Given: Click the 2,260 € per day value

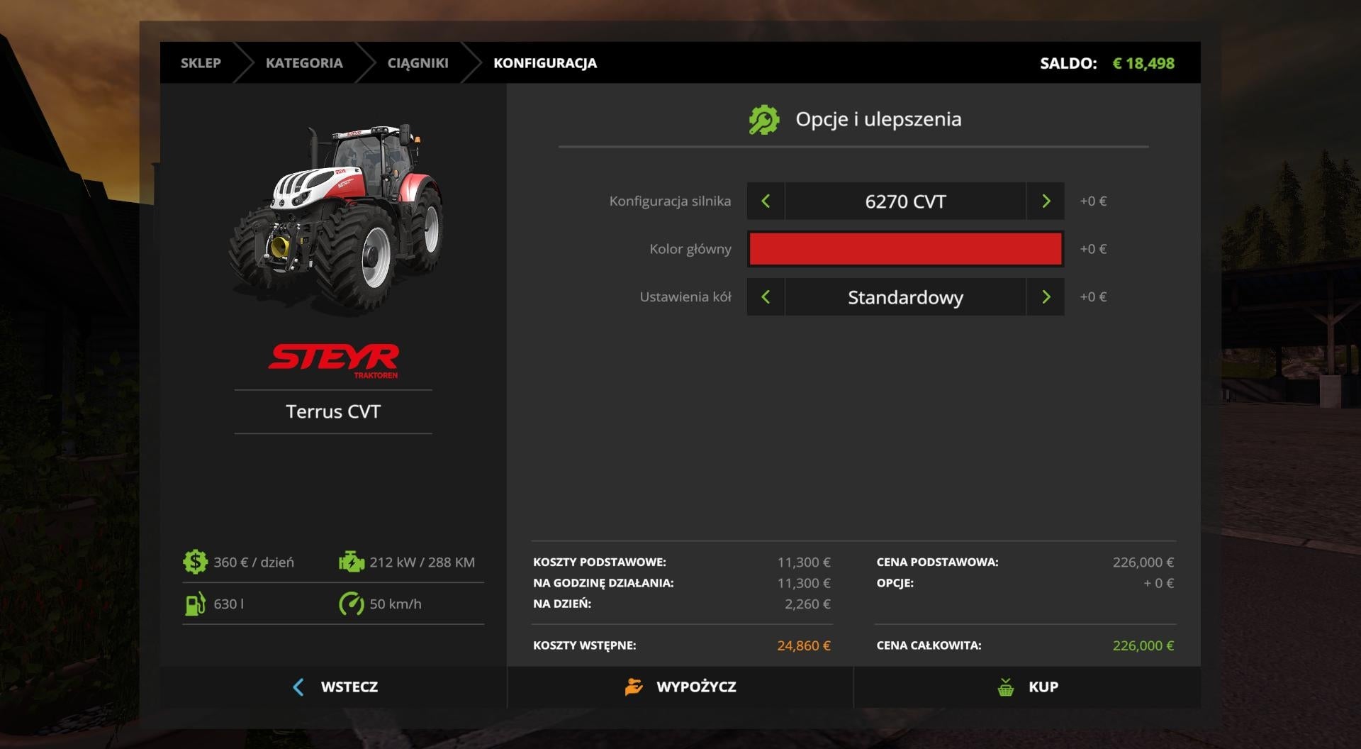Looking at the screenshot, I should [807, 604].
